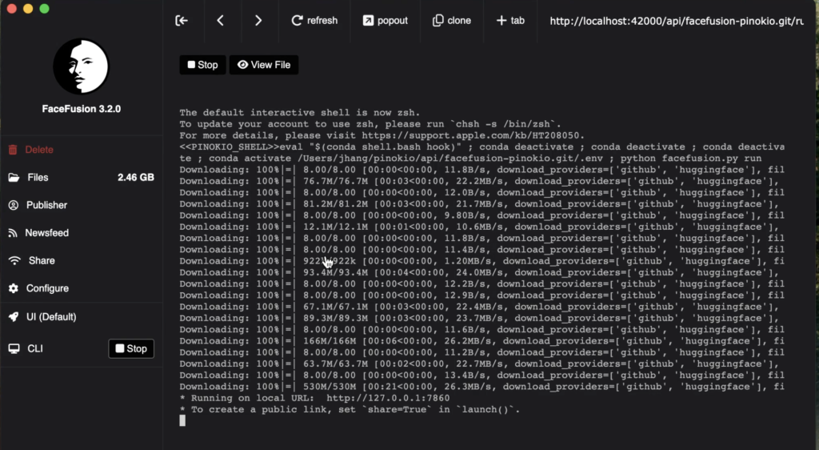The image size is (819, 450).
Task: Click the square icon on top Stop button
Action: (191, 64)
